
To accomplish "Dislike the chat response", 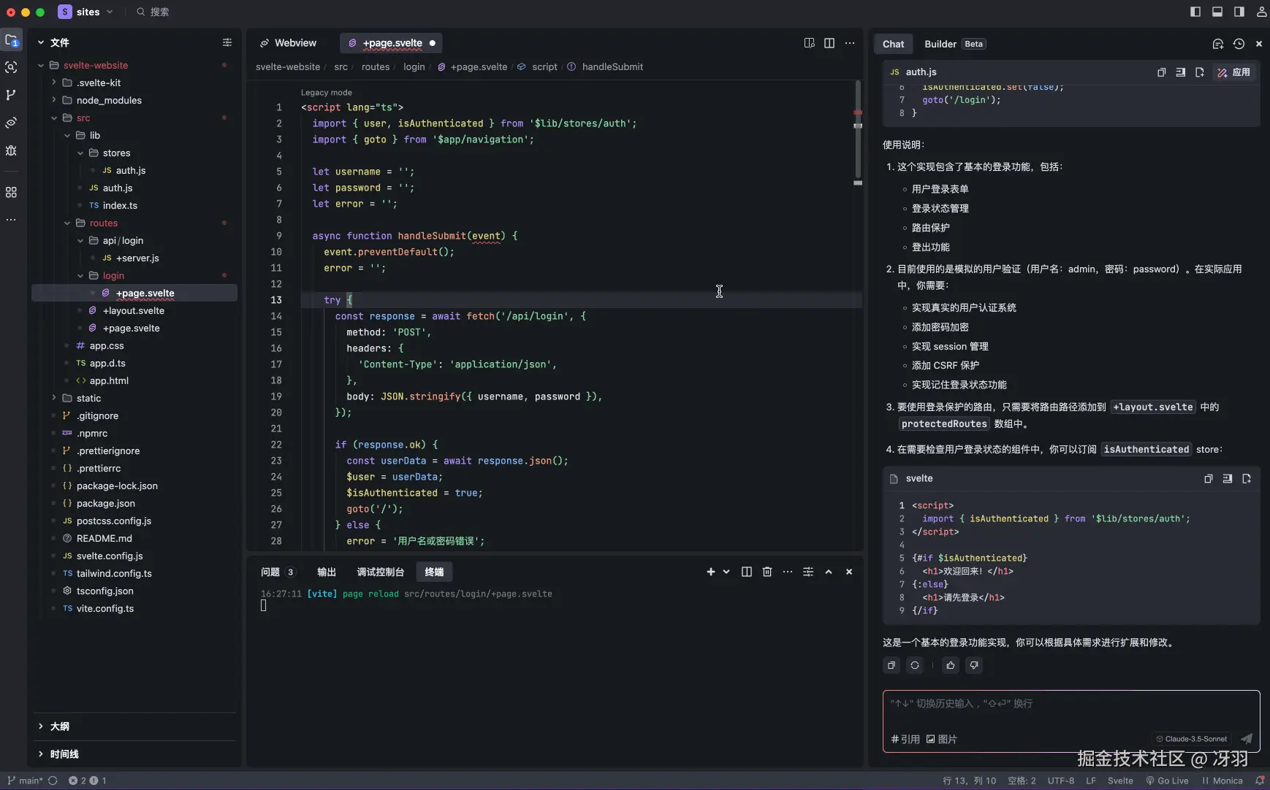I will point(974,665).
